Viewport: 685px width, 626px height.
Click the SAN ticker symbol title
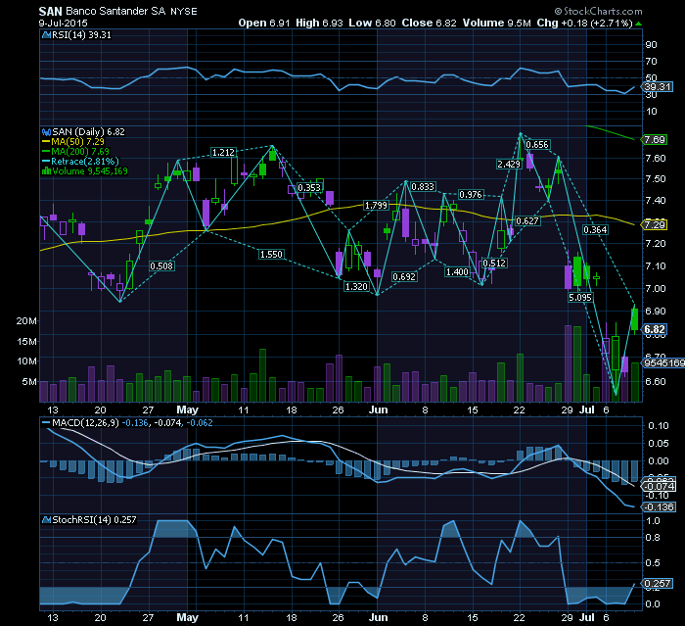coord(50,12)
